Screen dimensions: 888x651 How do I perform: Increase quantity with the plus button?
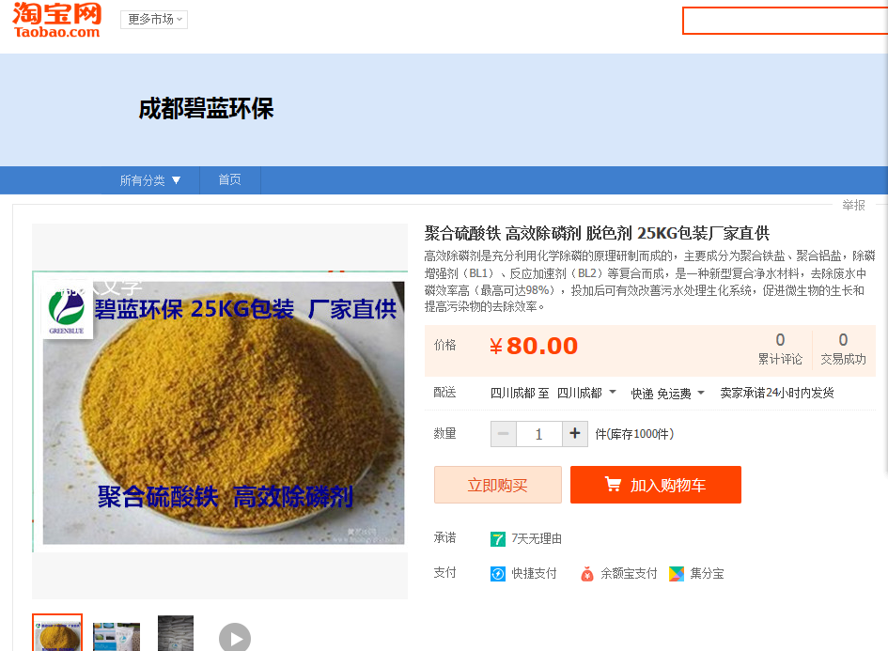click(575, 434)
